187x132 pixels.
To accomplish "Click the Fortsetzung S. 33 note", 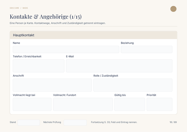I will click(114, 122).
